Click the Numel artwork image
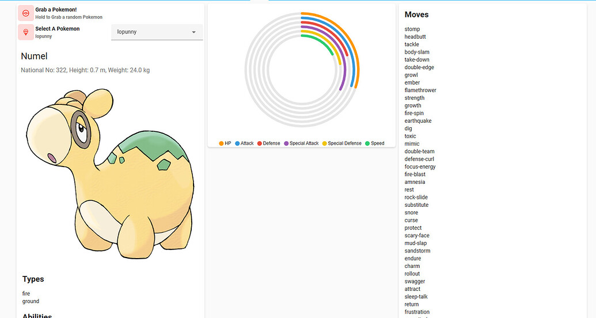This screenshot has width=596, height=318. (x=110, y=174)
